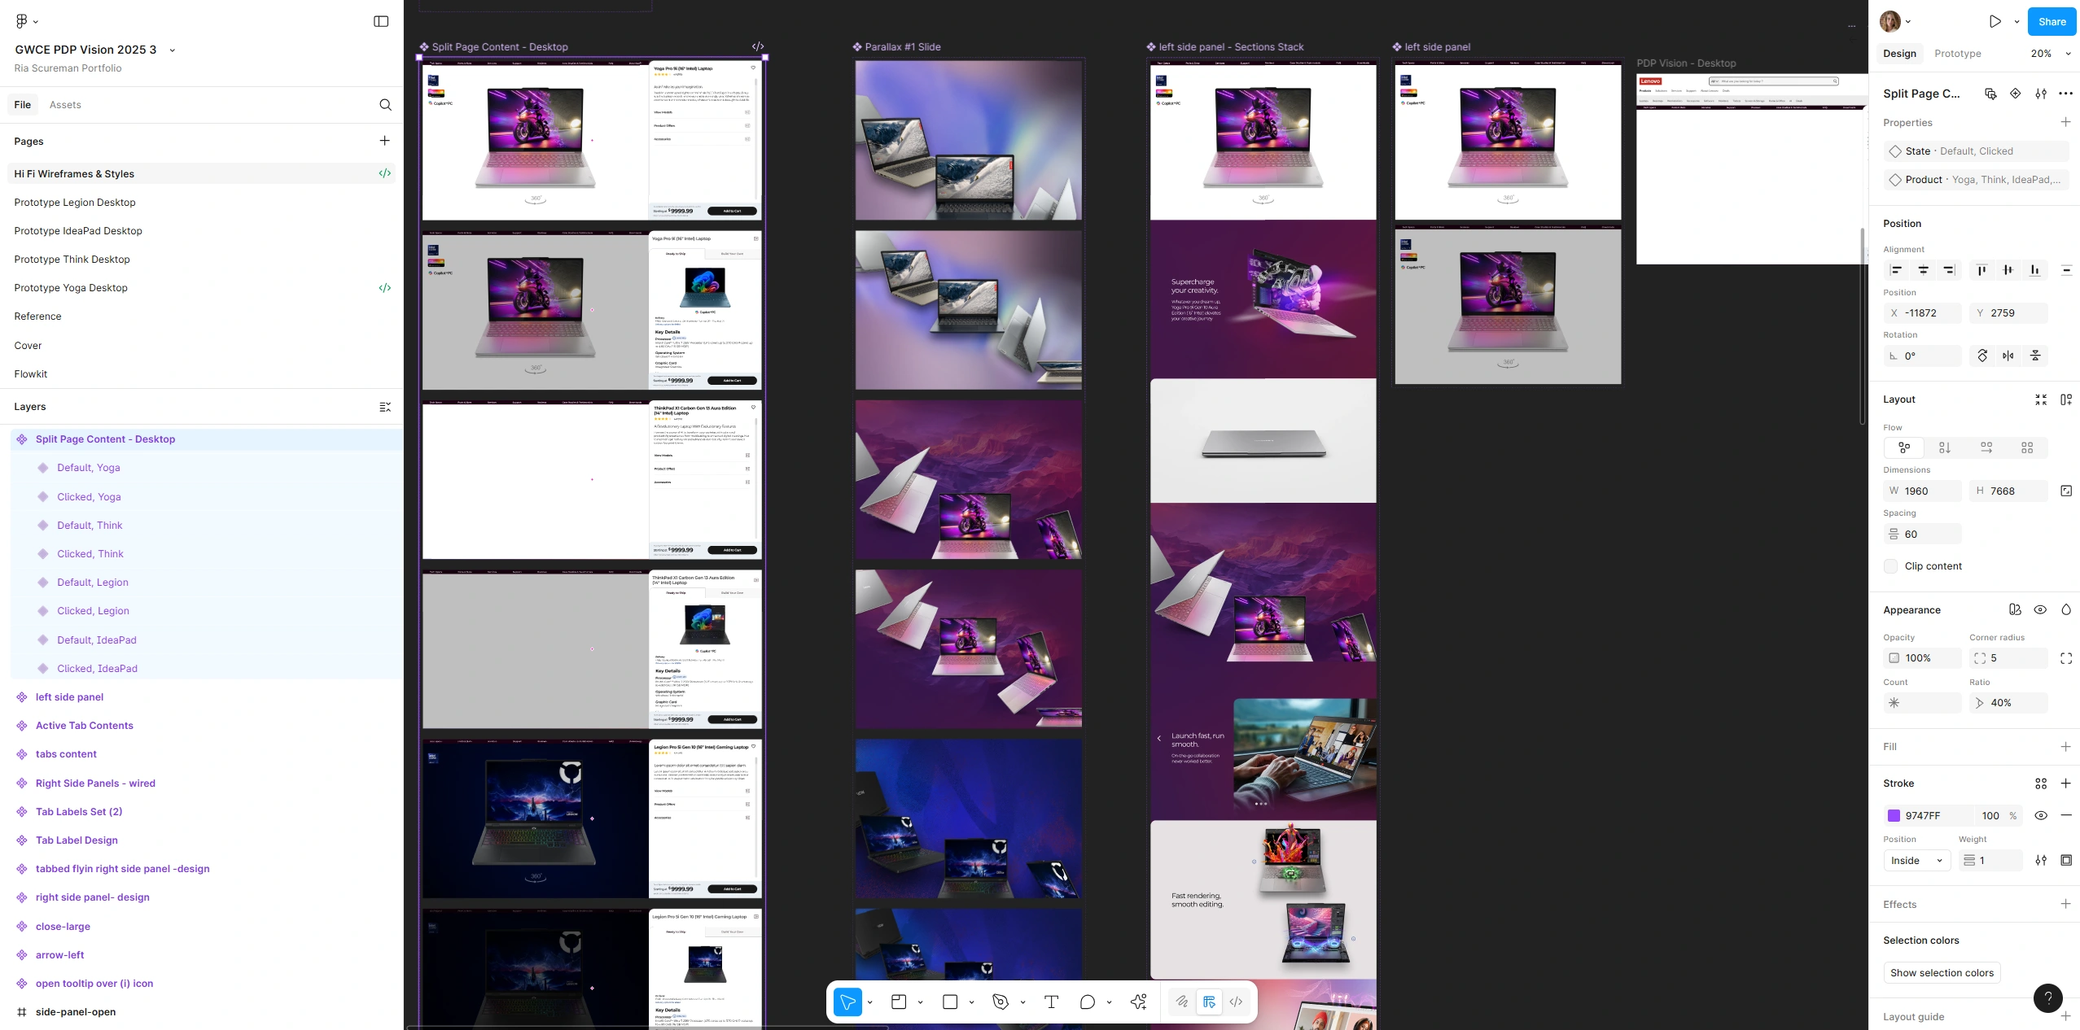Screen dimensions: 2080x1030
Task: Select the Pen tool in toolbar
Action: pyautogui.click(x=1001, y=1002)
